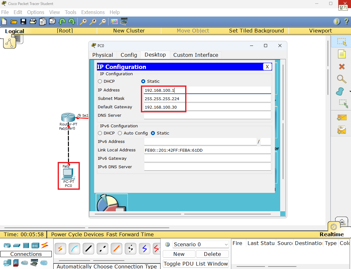Click Power Cycle Devices
This screenshot has height=269, width=351.
77,234
